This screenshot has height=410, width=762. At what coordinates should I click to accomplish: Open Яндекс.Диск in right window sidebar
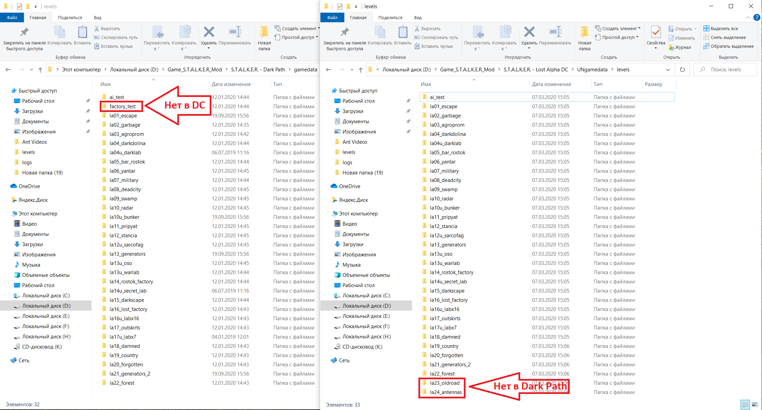(x=354, y=200)
